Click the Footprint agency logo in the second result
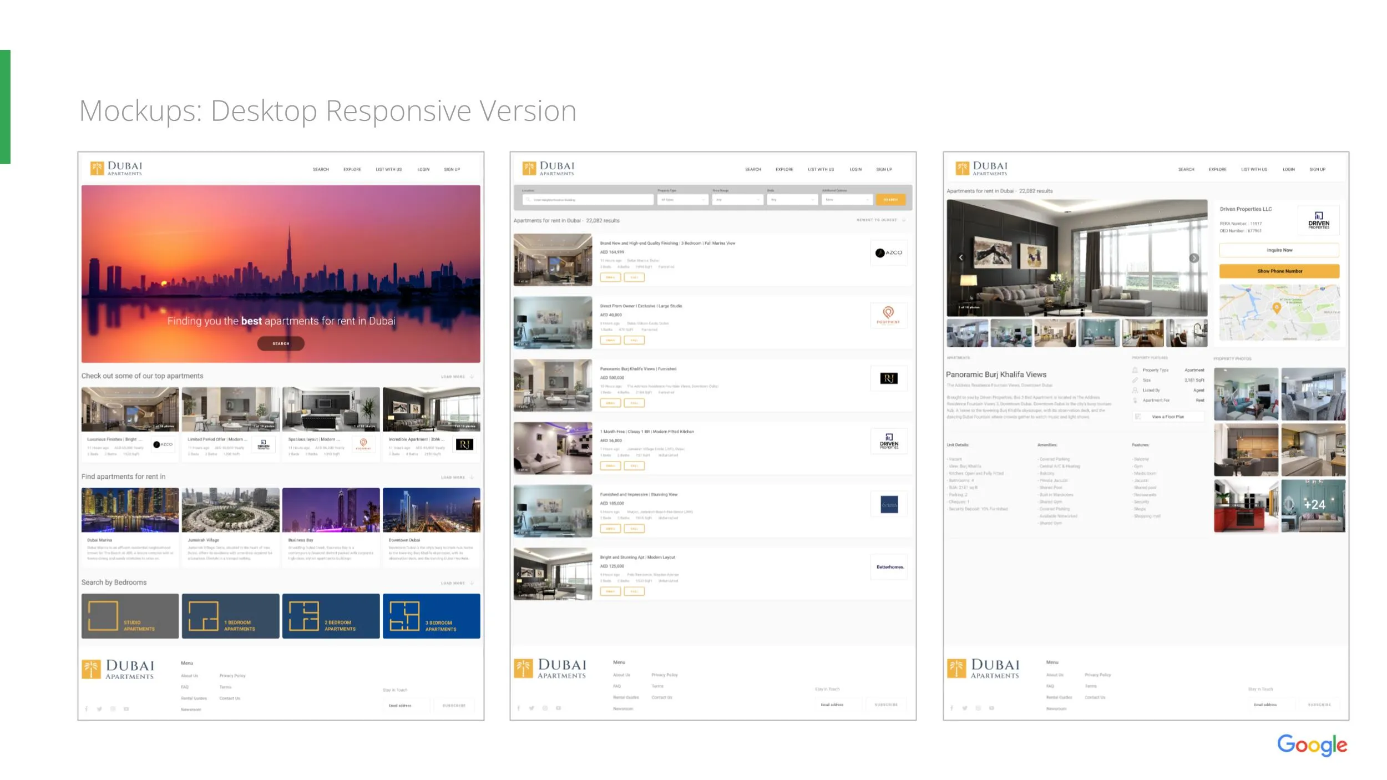The height and width of the screenshot is (780, 1387). [x=888, y=315]
